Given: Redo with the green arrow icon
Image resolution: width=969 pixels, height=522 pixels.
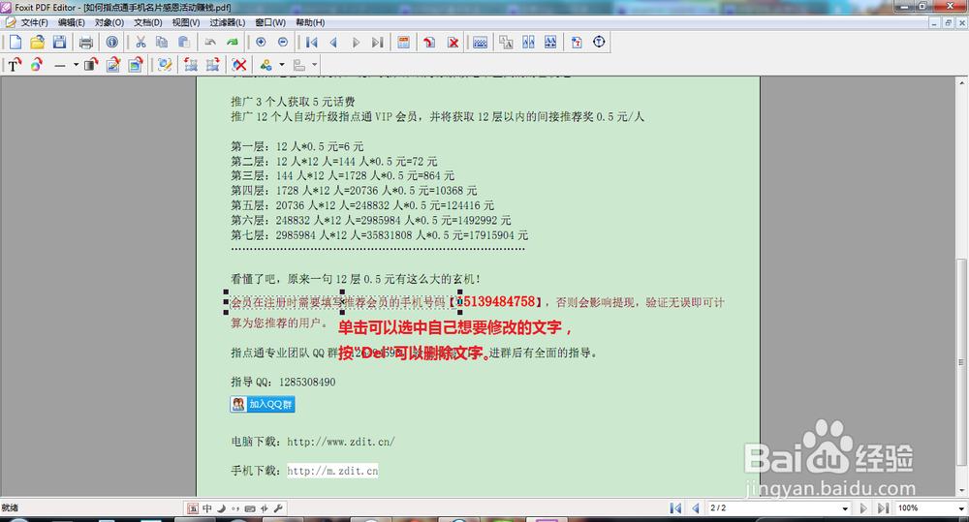Looking at the screenshot, I should click(233, 42).
